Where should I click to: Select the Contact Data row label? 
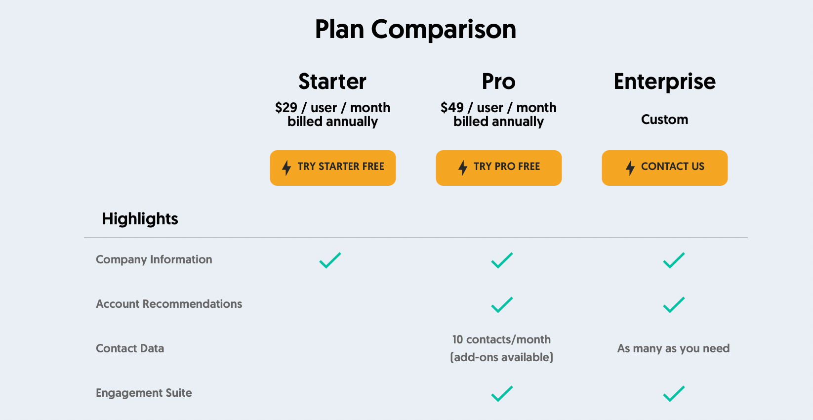coord(130,348)
